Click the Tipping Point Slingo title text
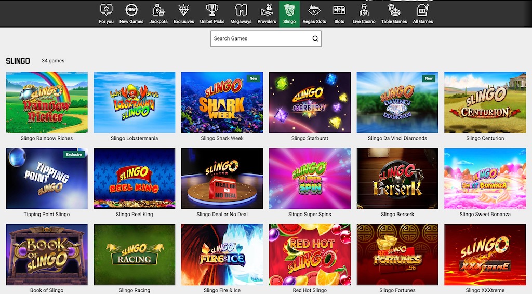 click(47, 215)
